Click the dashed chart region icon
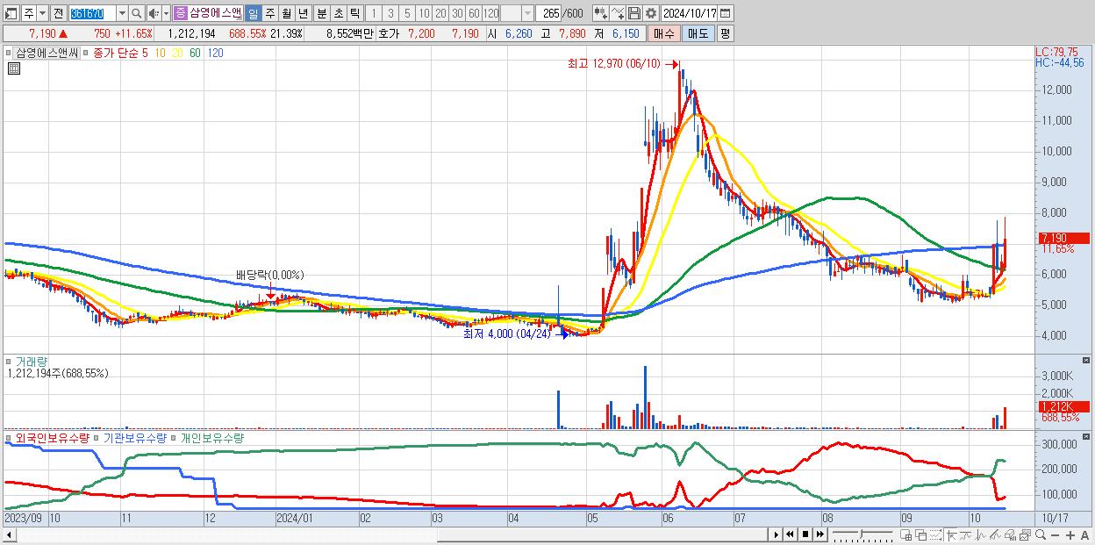This screenshot has height=545, width=1095. [935, 534]
